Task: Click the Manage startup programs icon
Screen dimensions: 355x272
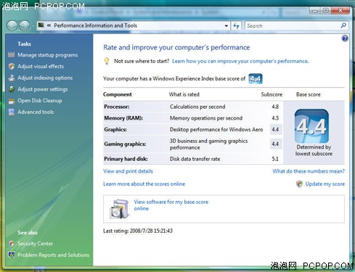Action: (x=12, y=54)
